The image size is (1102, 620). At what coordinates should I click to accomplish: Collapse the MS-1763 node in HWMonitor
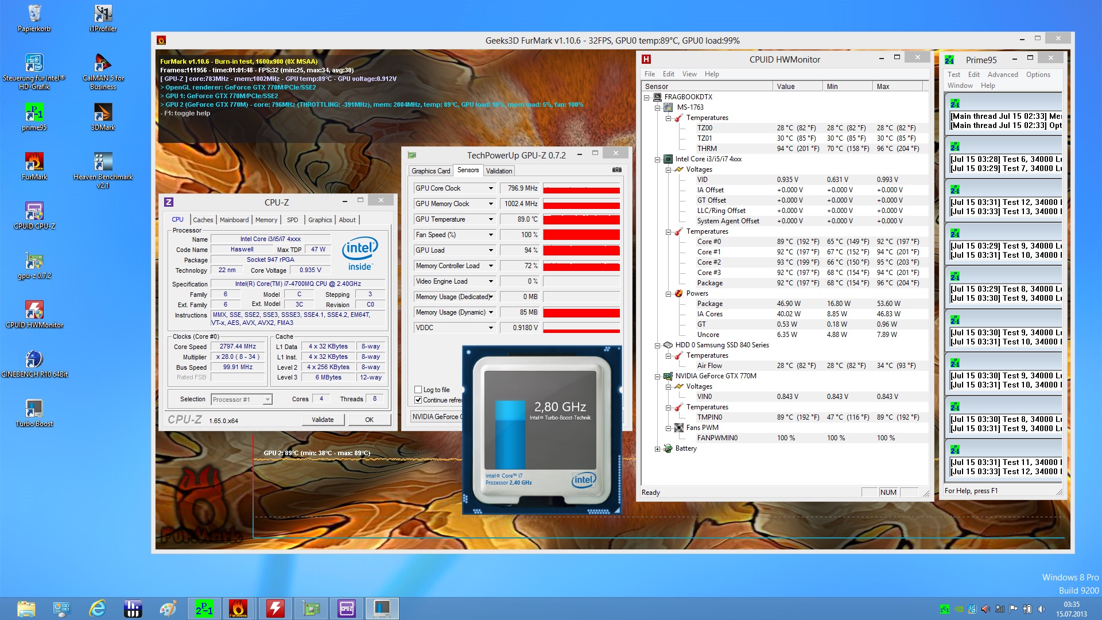coord(658,108)
